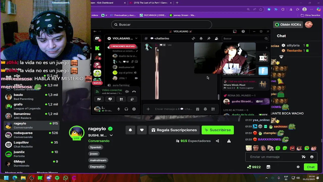The width and height of the screenshot is (323, 182).
Task: Click Regala Suscripciones button
Action: tap(174, 130)
